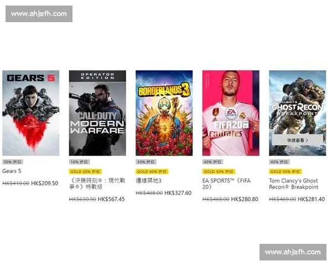Click the HK$567.45 sale price

111,199
